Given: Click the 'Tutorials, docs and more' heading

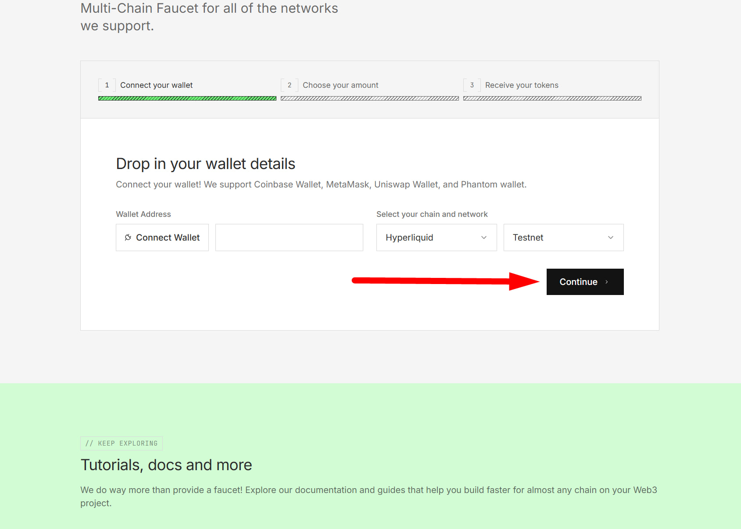Looking at the screenshot, I should (166, 465).
